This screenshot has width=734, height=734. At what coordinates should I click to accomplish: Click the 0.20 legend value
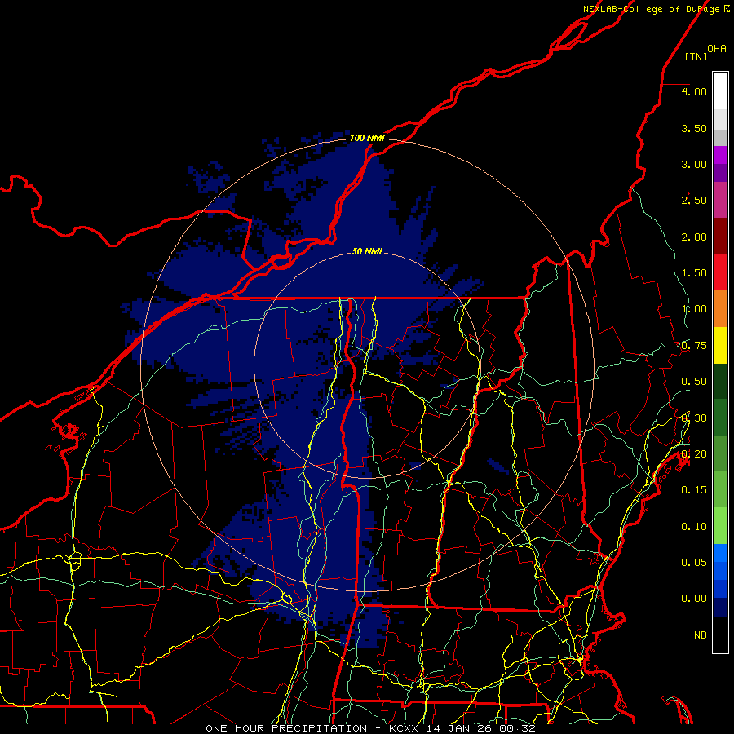[694, 454]
